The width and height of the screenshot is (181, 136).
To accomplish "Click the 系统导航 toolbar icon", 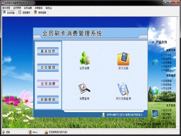I will (x=4, y=12).
